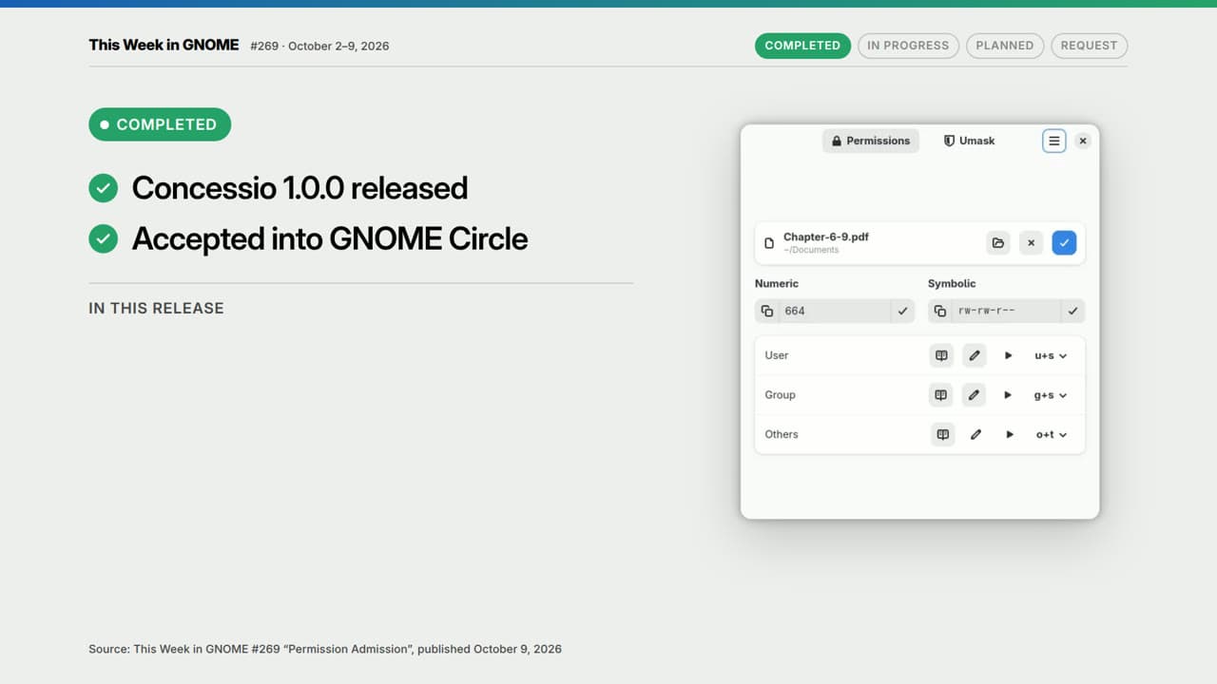Toggle execute permission for User
Screen dimensions: 1217x684
(1008, 355)
